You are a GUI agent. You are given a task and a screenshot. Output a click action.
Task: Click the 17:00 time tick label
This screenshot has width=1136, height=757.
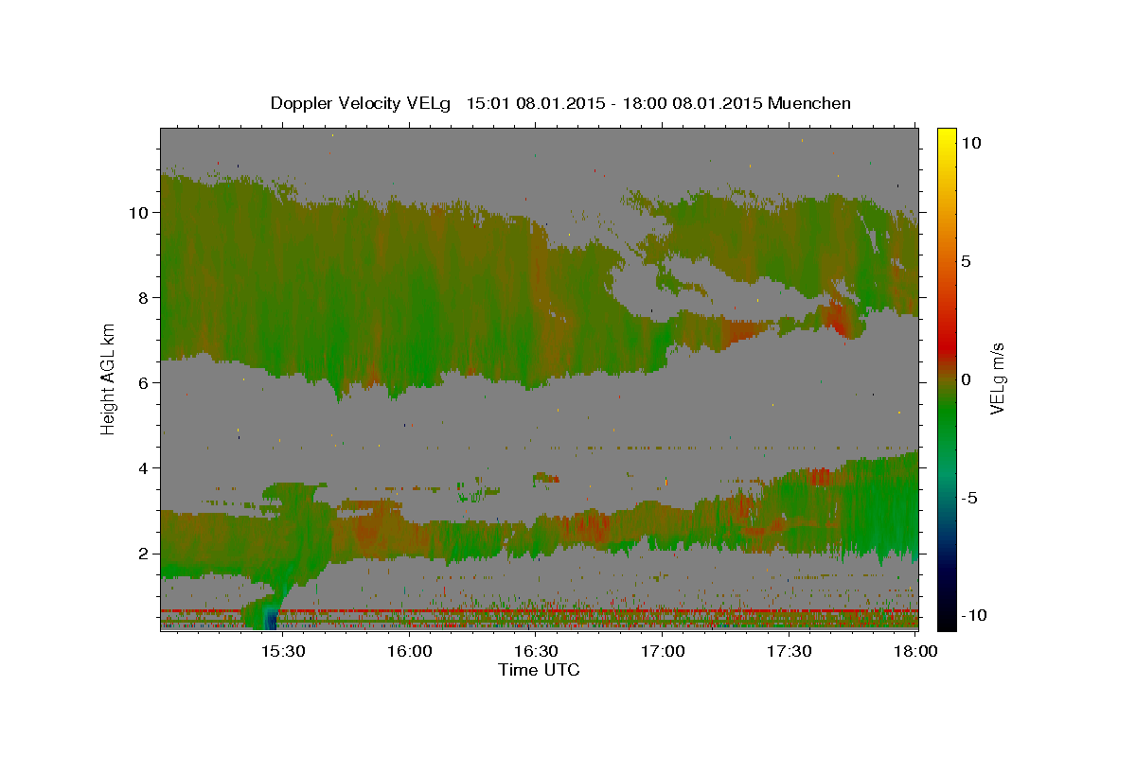[663, 652]
